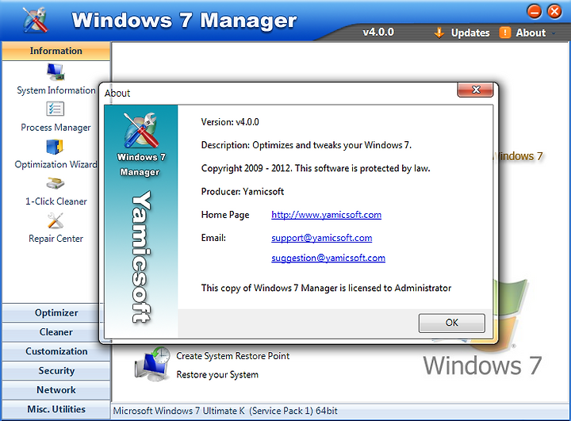Click the System Information label
The width and height of the screenshot is (571, 421).
tap(56, 90)
